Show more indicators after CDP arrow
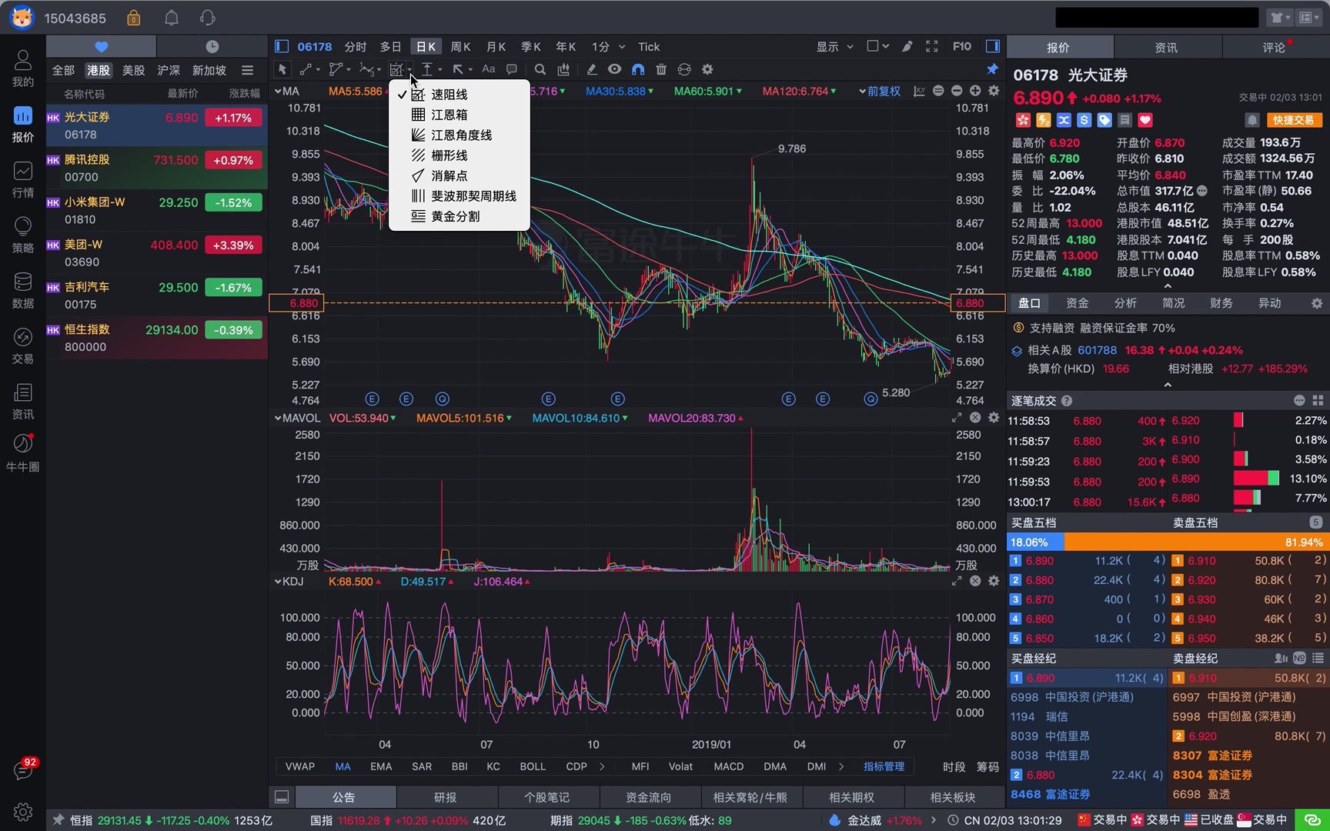Screen dimensions: 1330x831 pos(601,766)
